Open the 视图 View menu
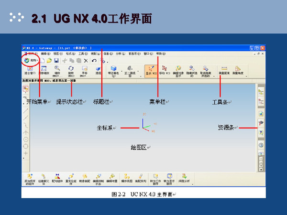 (58, 54)
